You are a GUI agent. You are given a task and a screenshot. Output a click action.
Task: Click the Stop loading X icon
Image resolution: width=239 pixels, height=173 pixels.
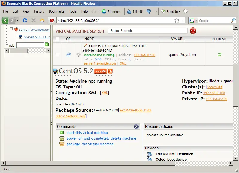[x=33, y=20]
